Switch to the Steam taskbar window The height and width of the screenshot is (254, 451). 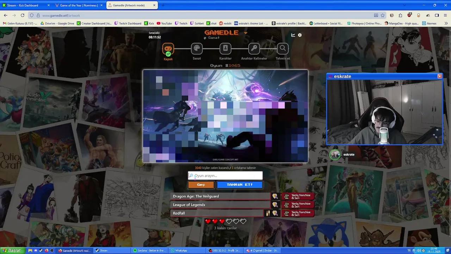coord(112,250)
